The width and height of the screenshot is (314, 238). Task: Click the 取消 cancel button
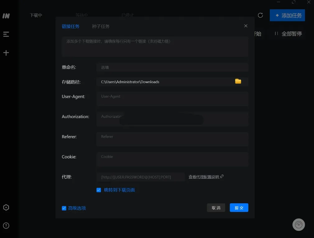point(216,208)
